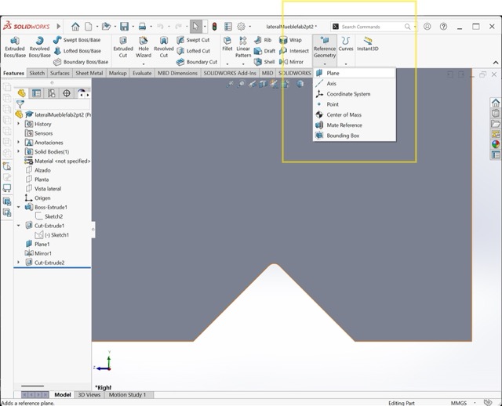The width and height of the screenshot is (502, 406).
Task: Click the Rebuild traffic light icon
Action: click(214, 27)
